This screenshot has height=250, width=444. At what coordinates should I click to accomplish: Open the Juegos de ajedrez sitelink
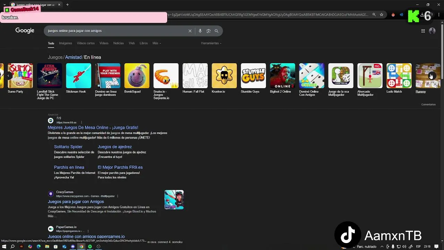pyautogui.click(x=115, y=147)
